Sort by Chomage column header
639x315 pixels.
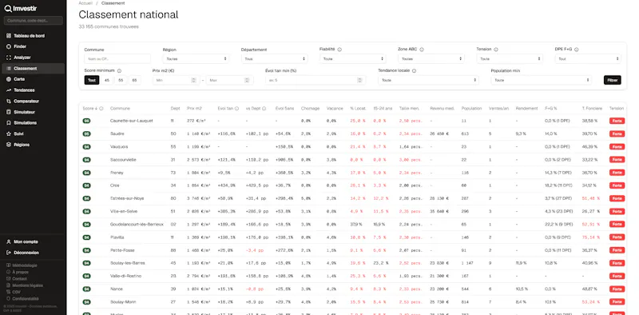[310, 109]
